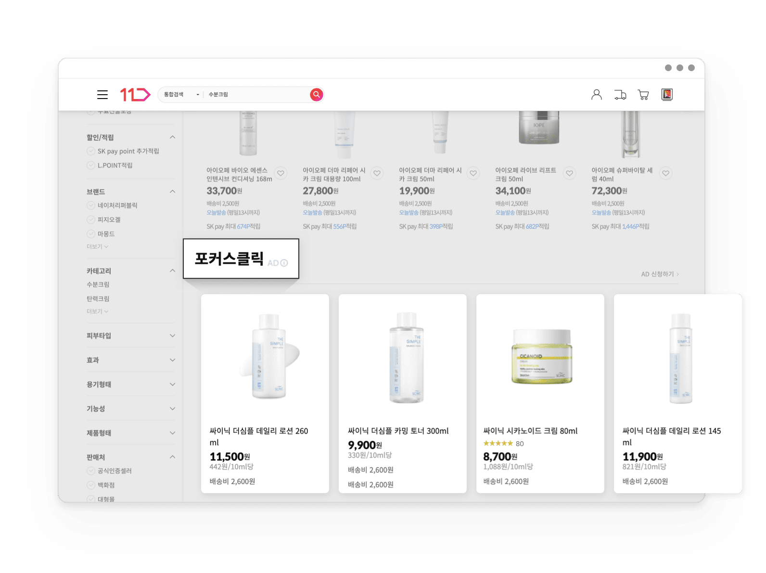766x573 pixels.
Task: Show more brands with 더보기 under 브랜드
Action: [97, 247]
